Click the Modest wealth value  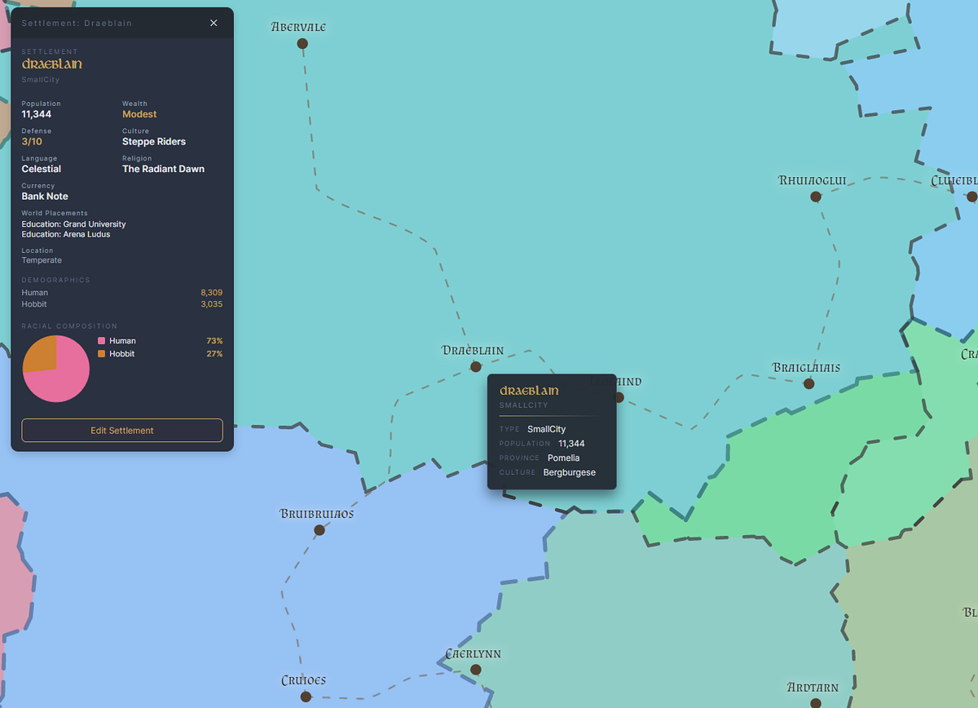click(x=139, y=114)
